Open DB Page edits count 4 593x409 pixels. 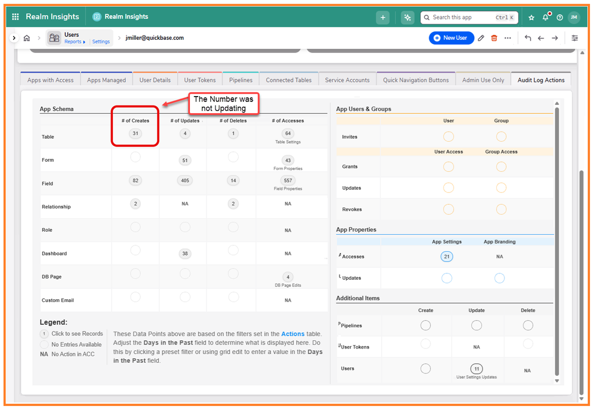tap(288, 277)
